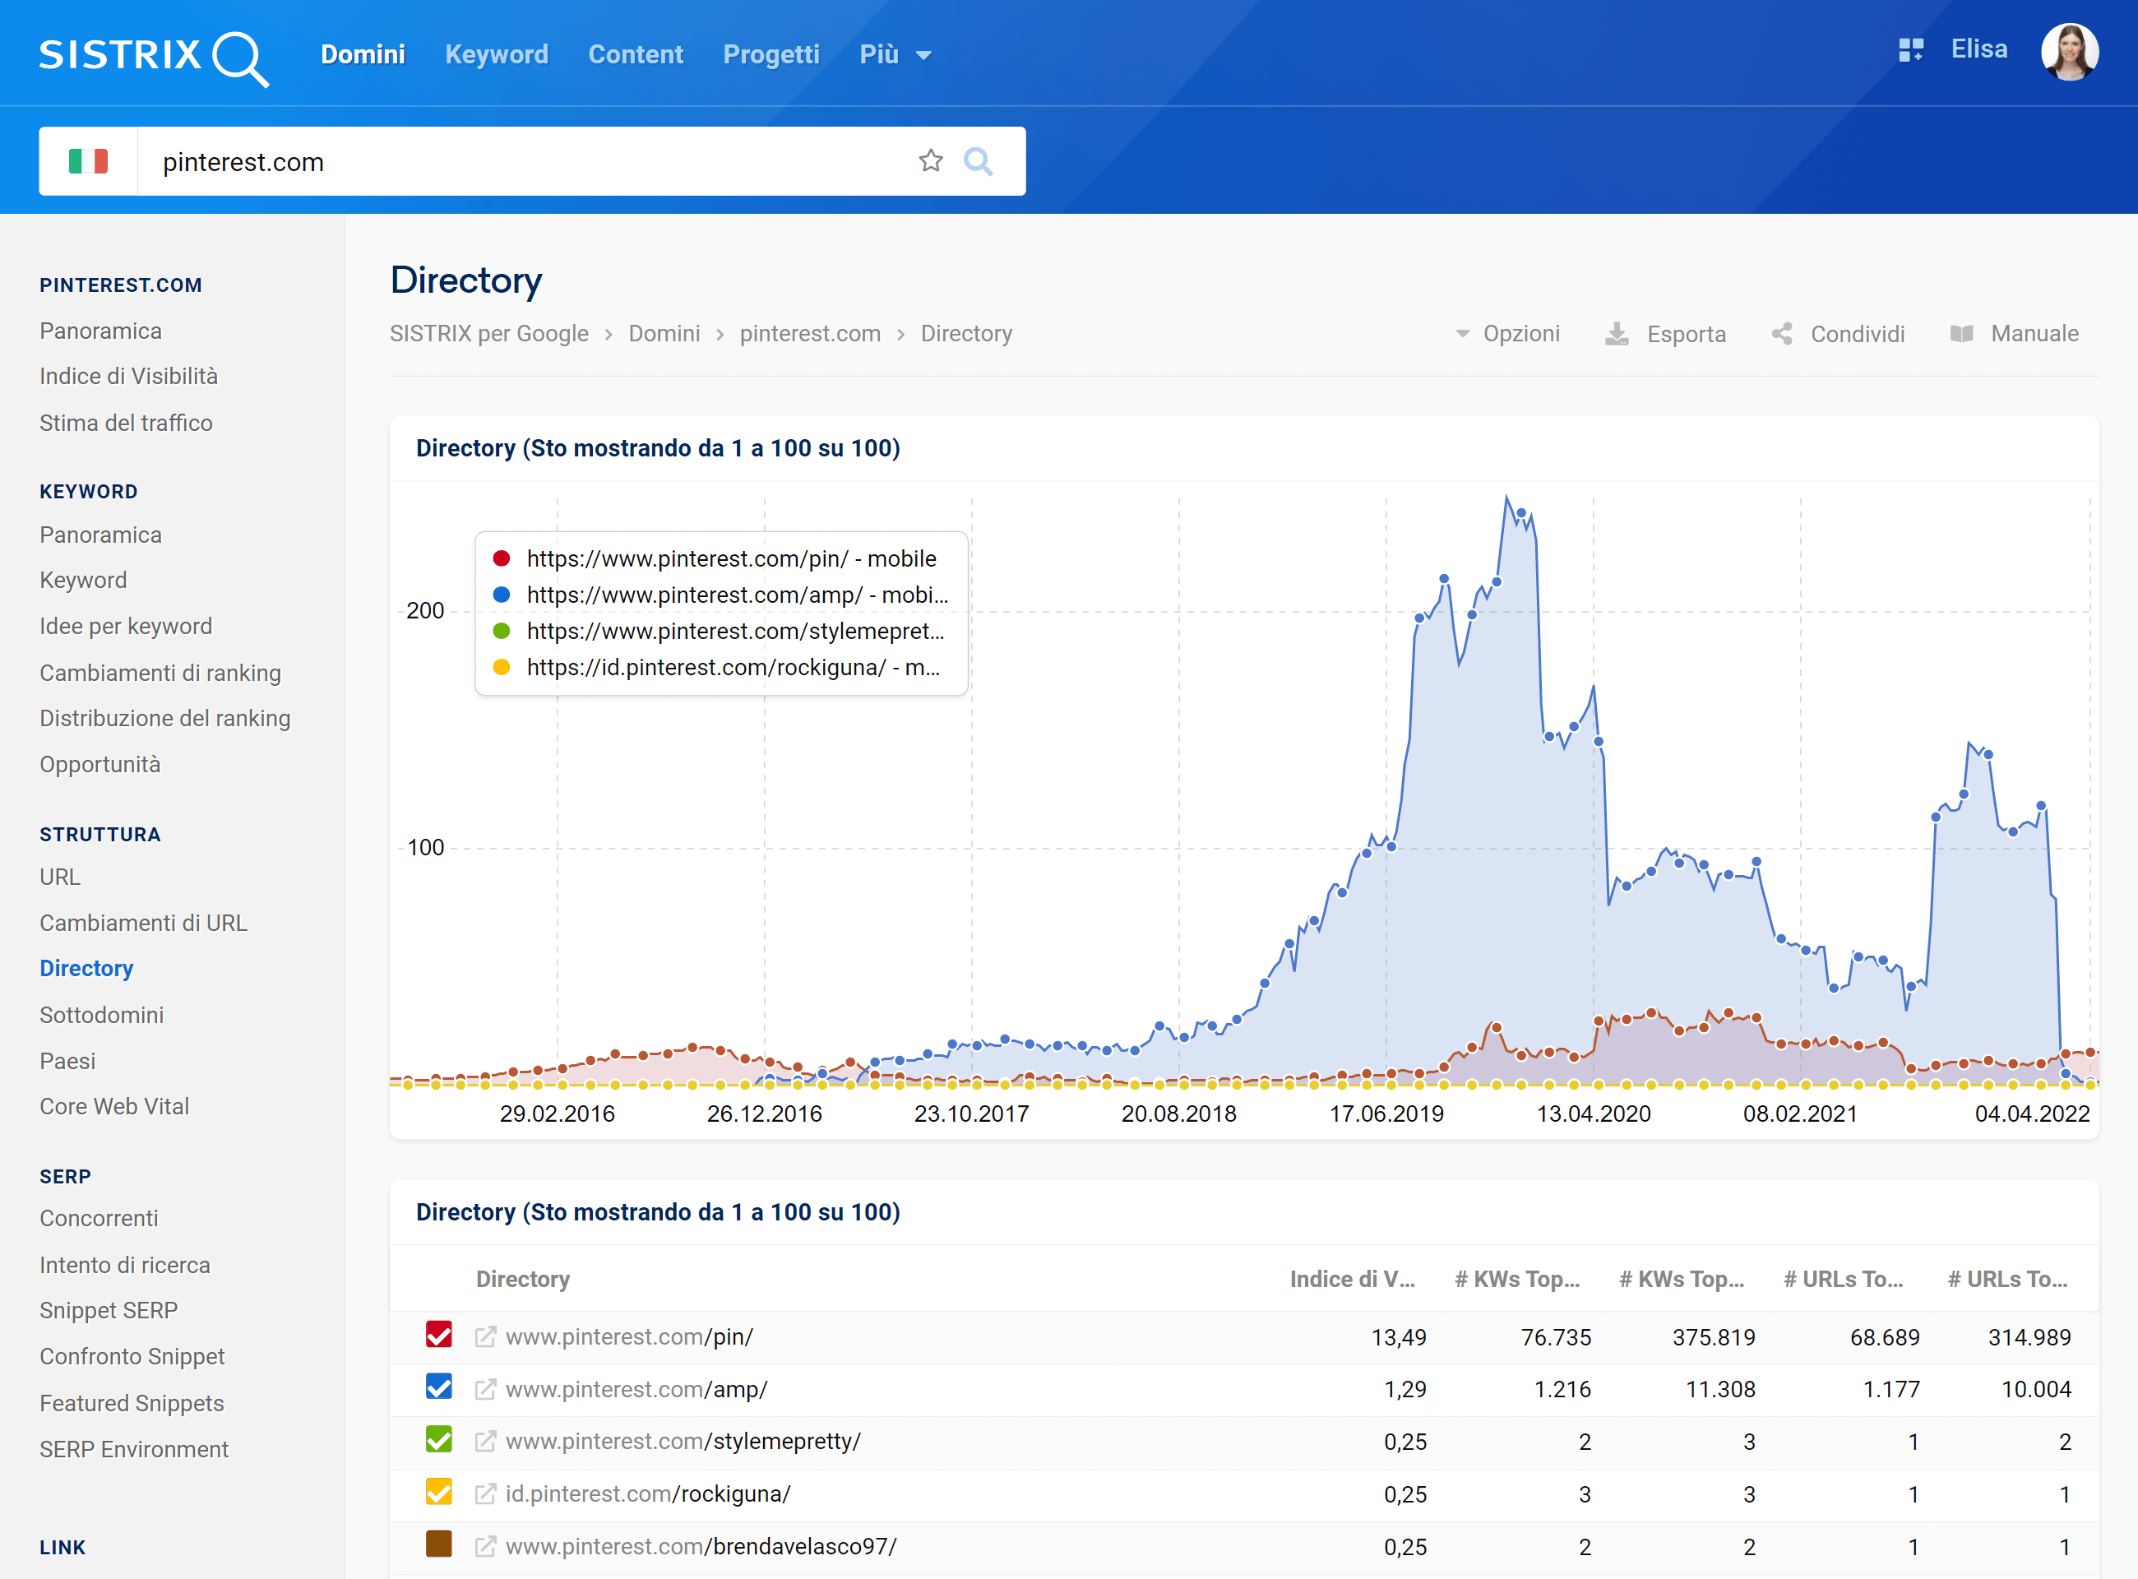Sort table by Indice di V... column

[x=1353, y=1279]
